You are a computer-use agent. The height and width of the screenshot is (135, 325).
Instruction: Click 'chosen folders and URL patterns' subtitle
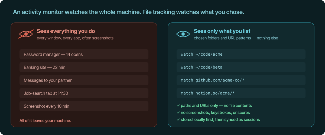[236, 38]
